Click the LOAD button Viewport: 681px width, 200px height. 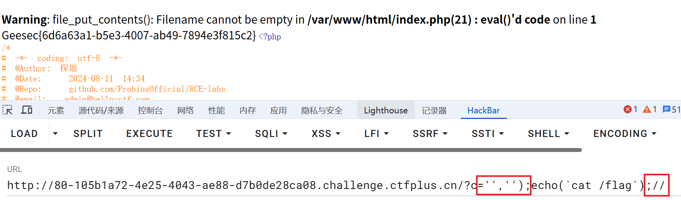point(24,133)
